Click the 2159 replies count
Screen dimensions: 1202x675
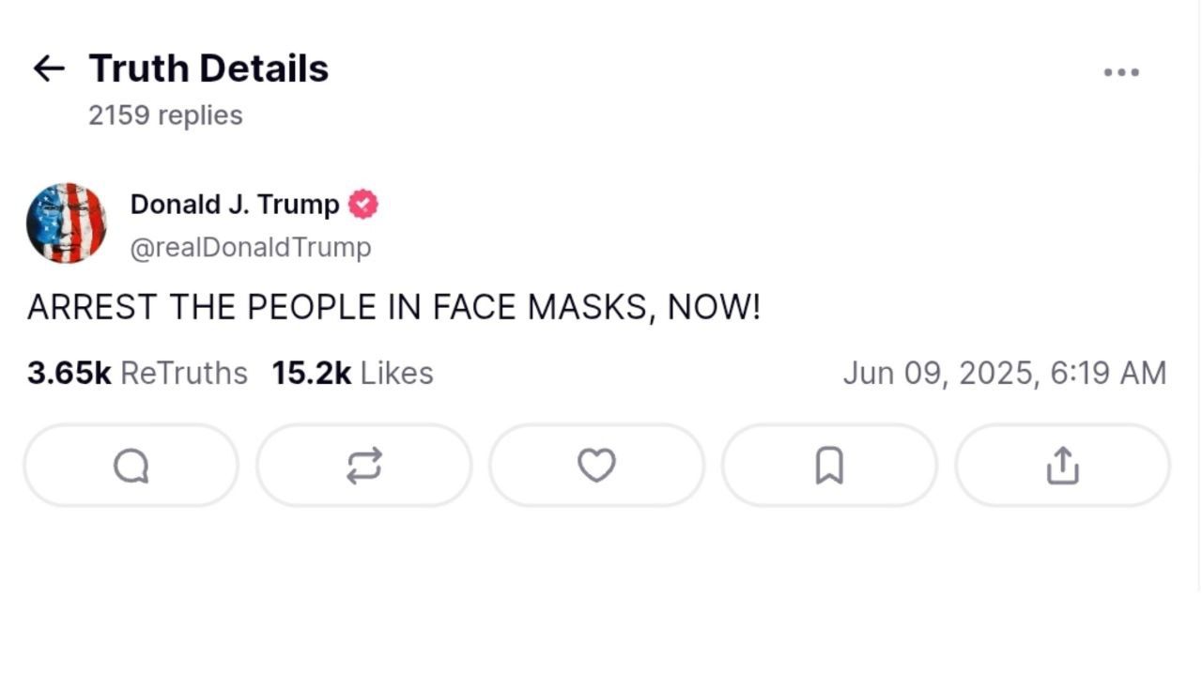165,115
